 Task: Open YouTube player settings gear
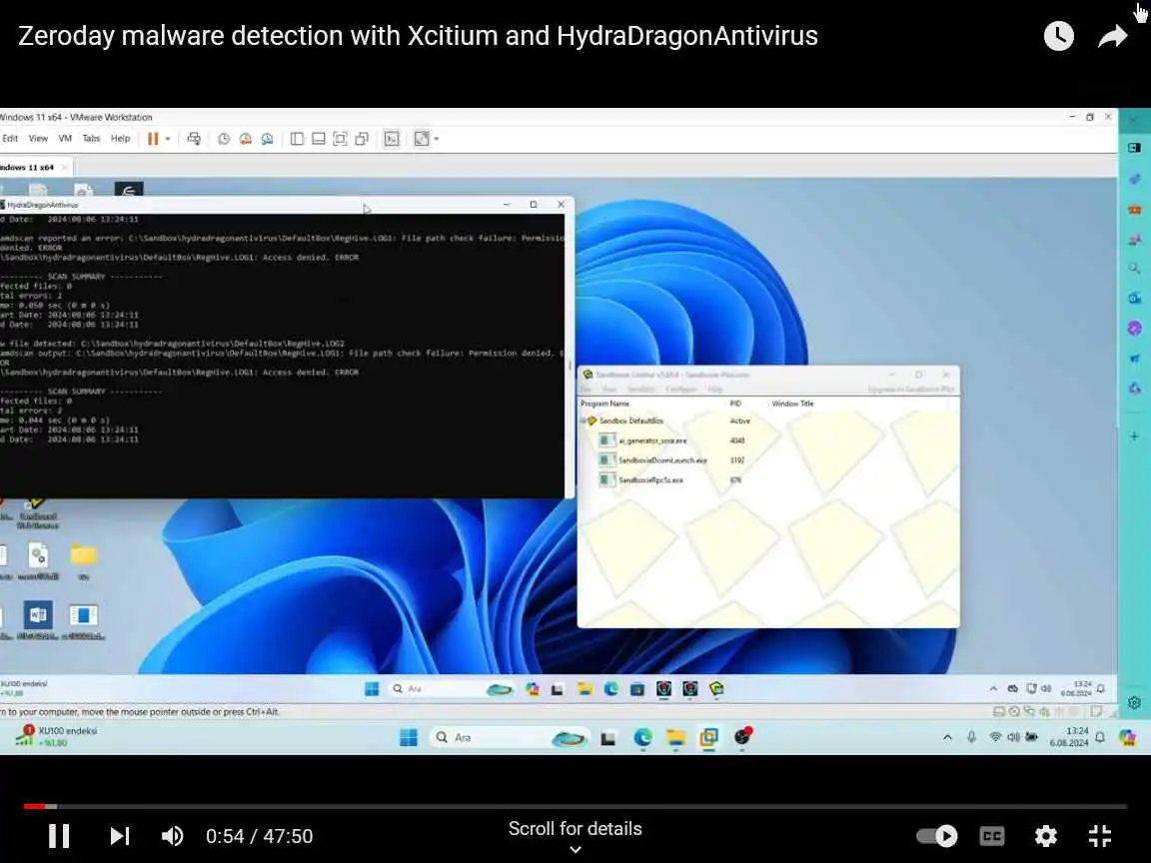(1045, 836)
